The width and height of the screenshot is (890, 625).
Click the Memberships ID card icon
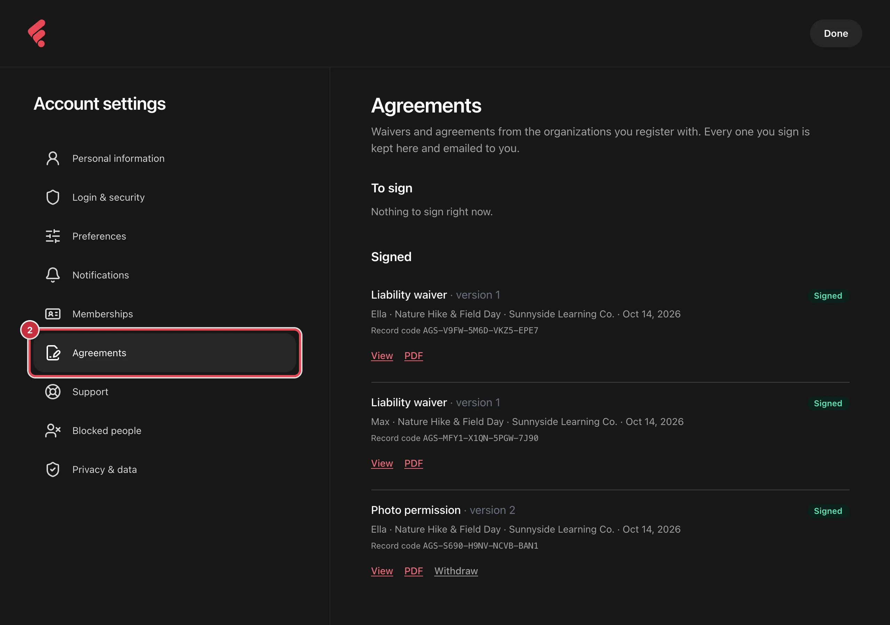(x=53, y=314)
